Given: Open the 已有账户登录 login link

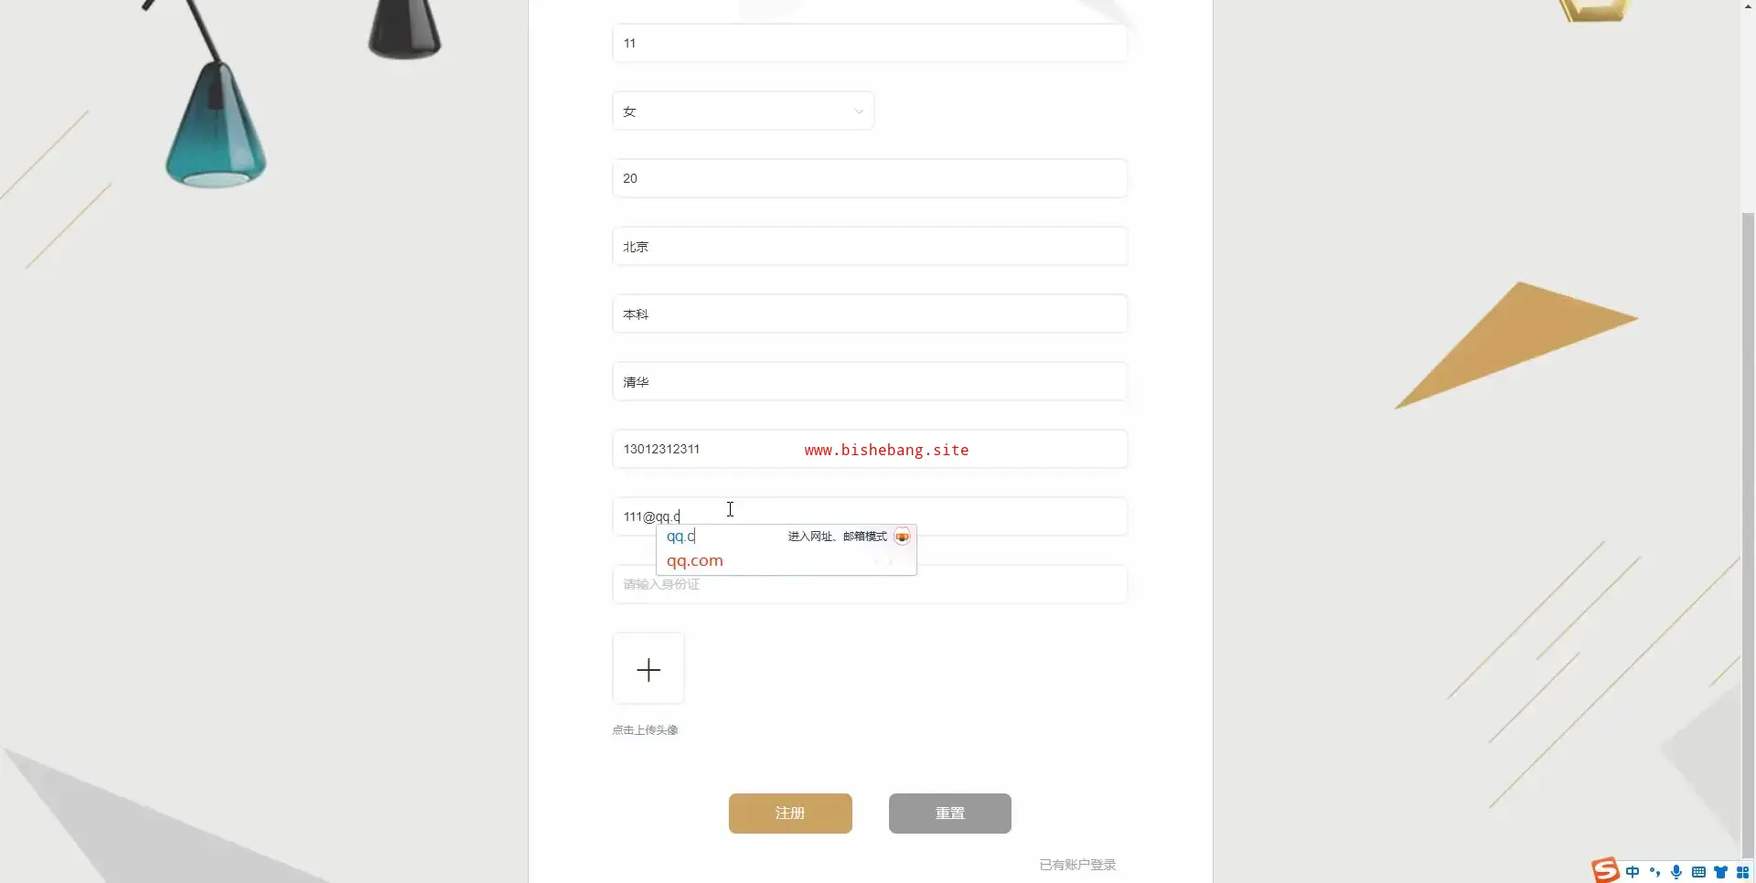Looking at the screenshot, I should pyautogui.click(x=1077, y=865).
